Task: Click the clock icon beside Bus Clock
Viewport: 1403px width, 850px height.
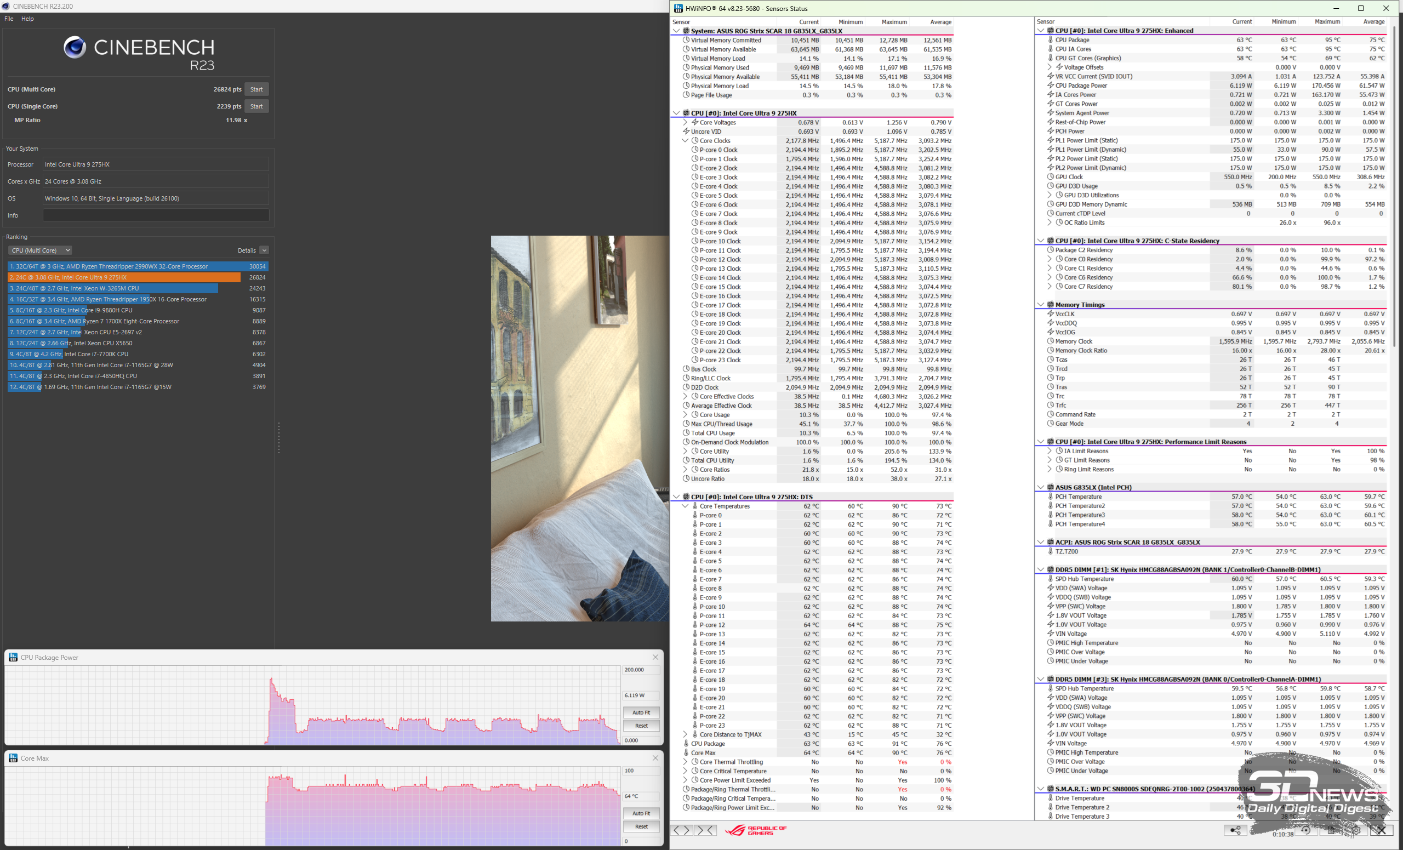Action: [x=686, y=369]
